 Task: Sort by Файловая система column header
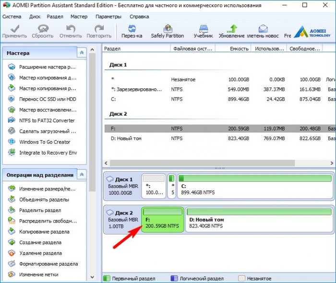pyautogui.click(x=193, y=48)
